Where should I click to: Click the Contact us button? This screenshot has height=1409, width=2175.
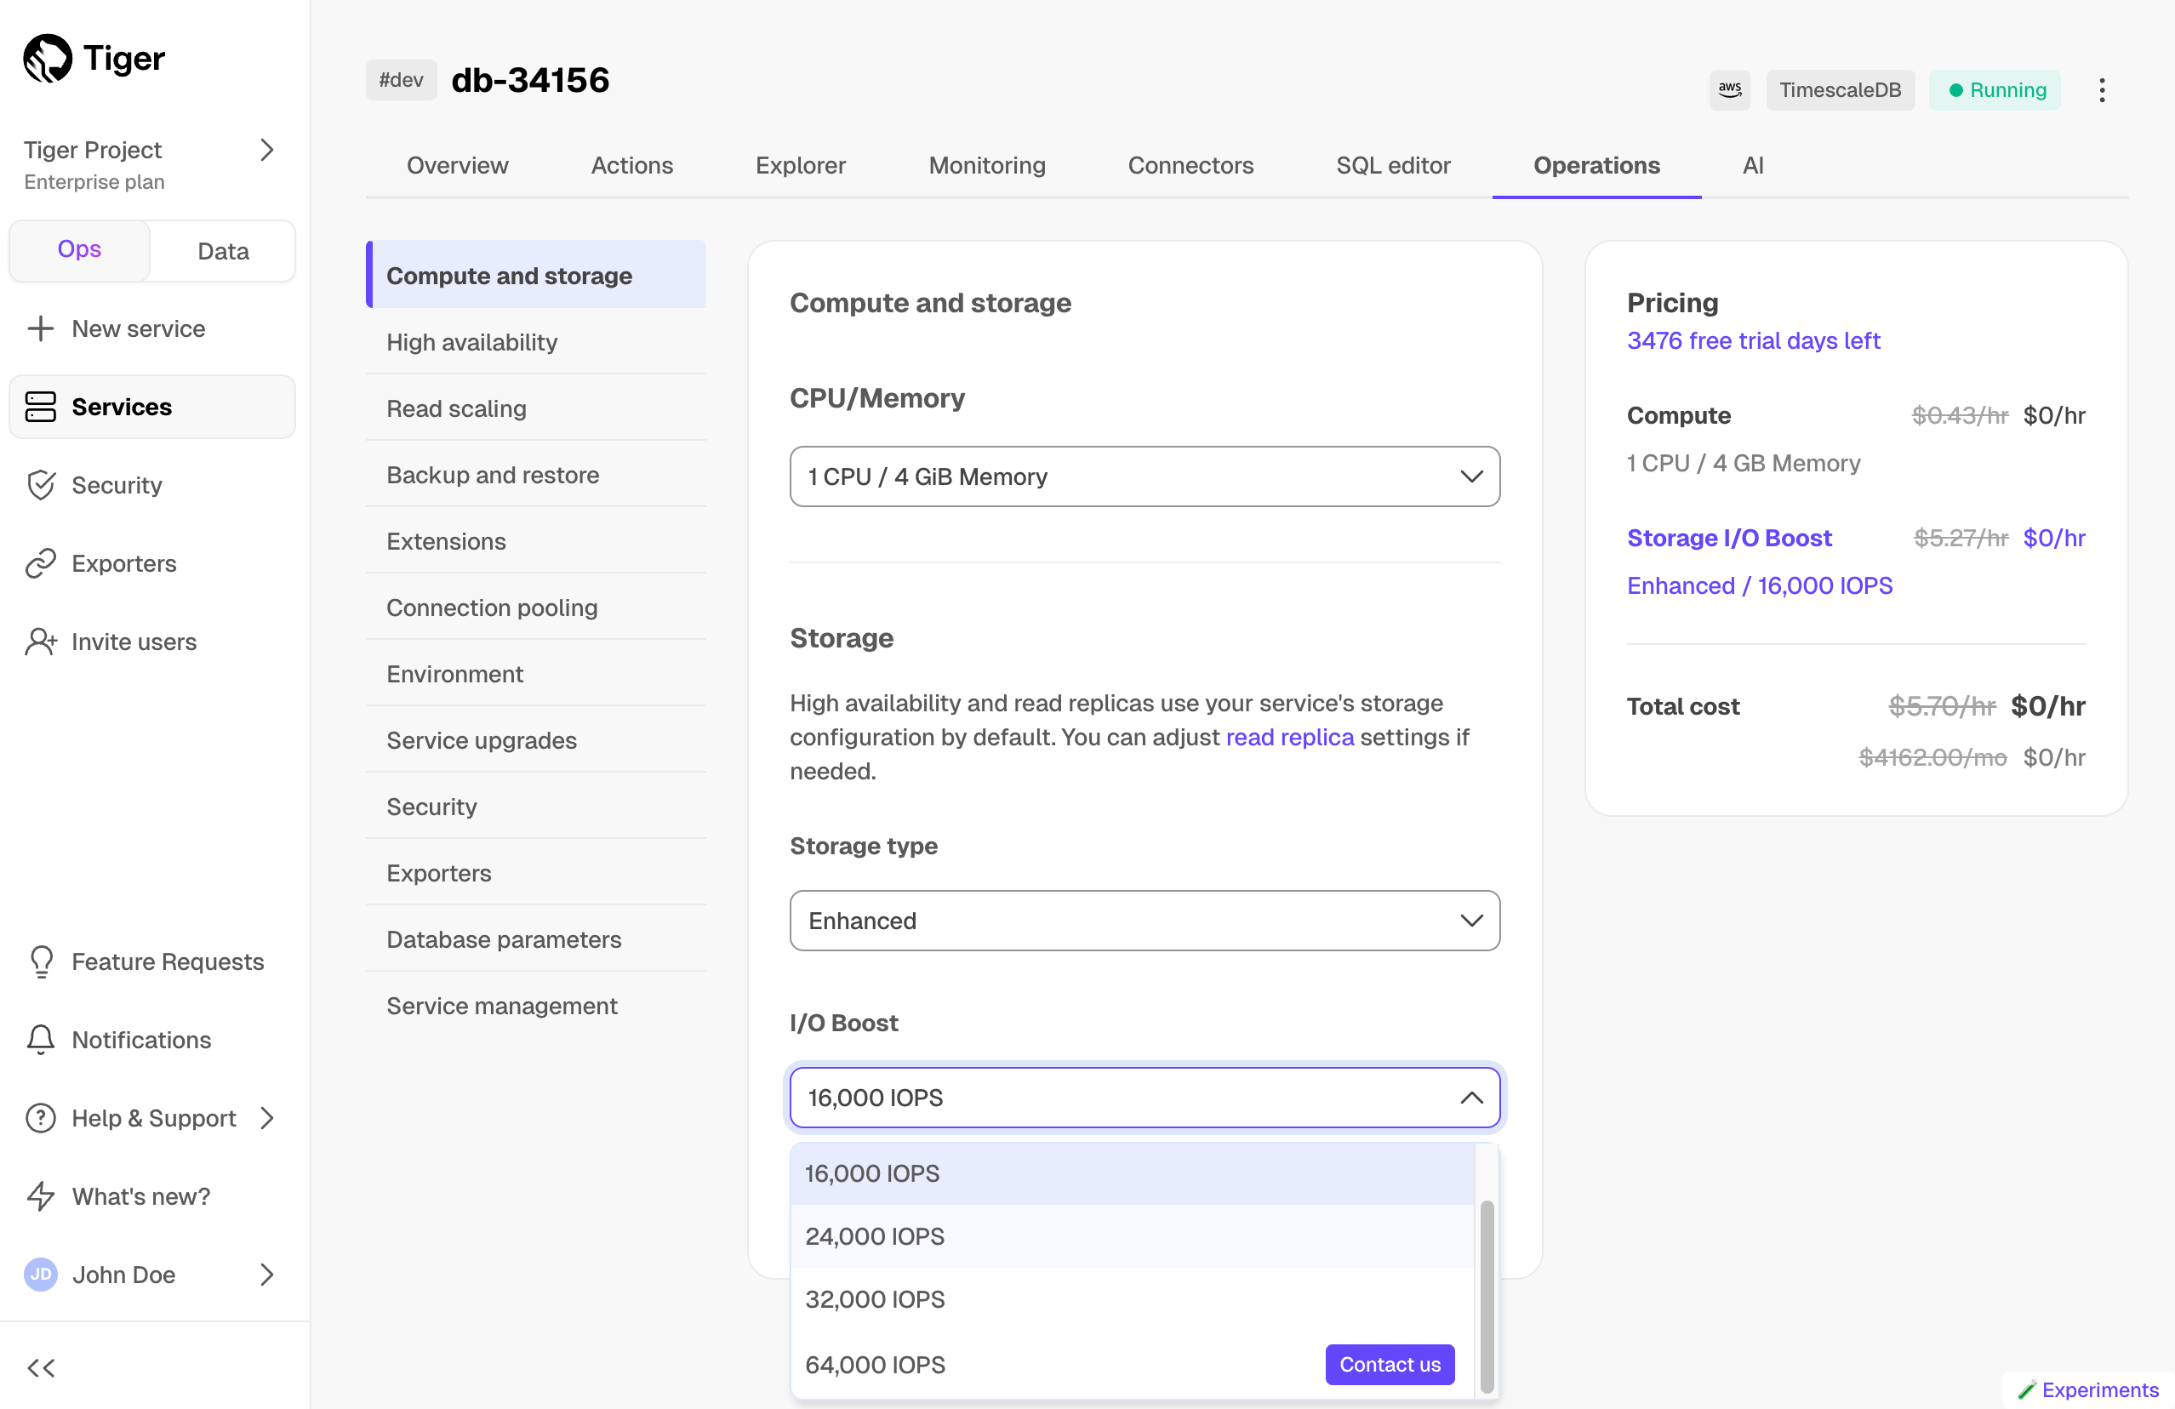click(x=1389, y=1364)
